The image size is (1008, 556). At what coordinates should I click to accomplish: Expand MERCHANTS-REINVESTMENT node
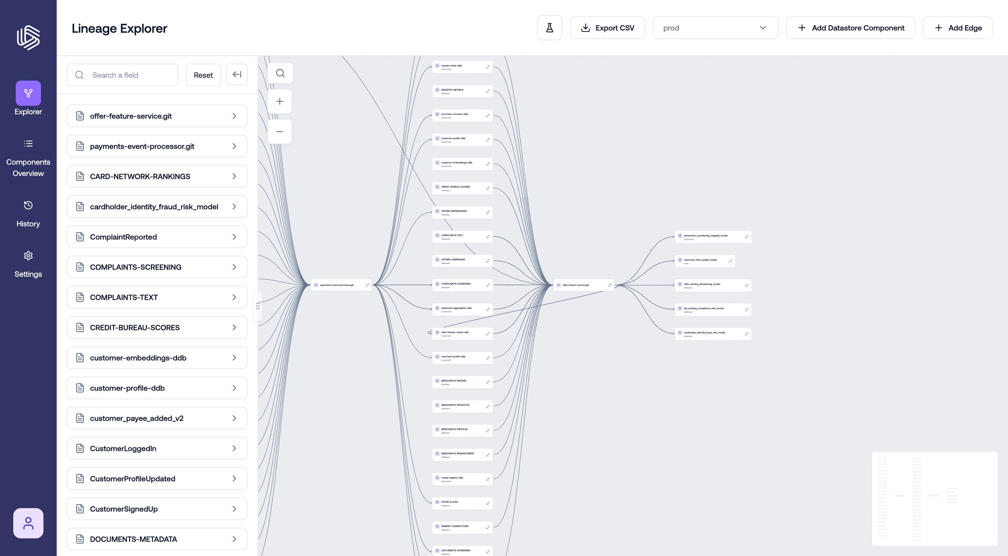tap(488, 455)
